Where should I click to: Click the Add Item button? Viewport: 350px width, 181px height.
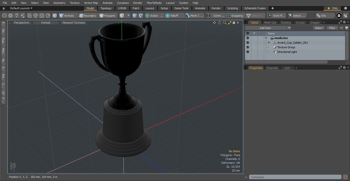click(265, 28)
